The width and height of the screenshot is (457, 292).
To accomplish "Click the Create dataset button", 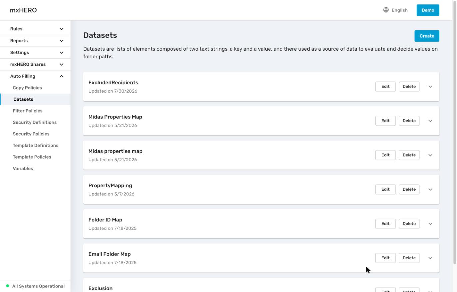I will tap(427, 36).
